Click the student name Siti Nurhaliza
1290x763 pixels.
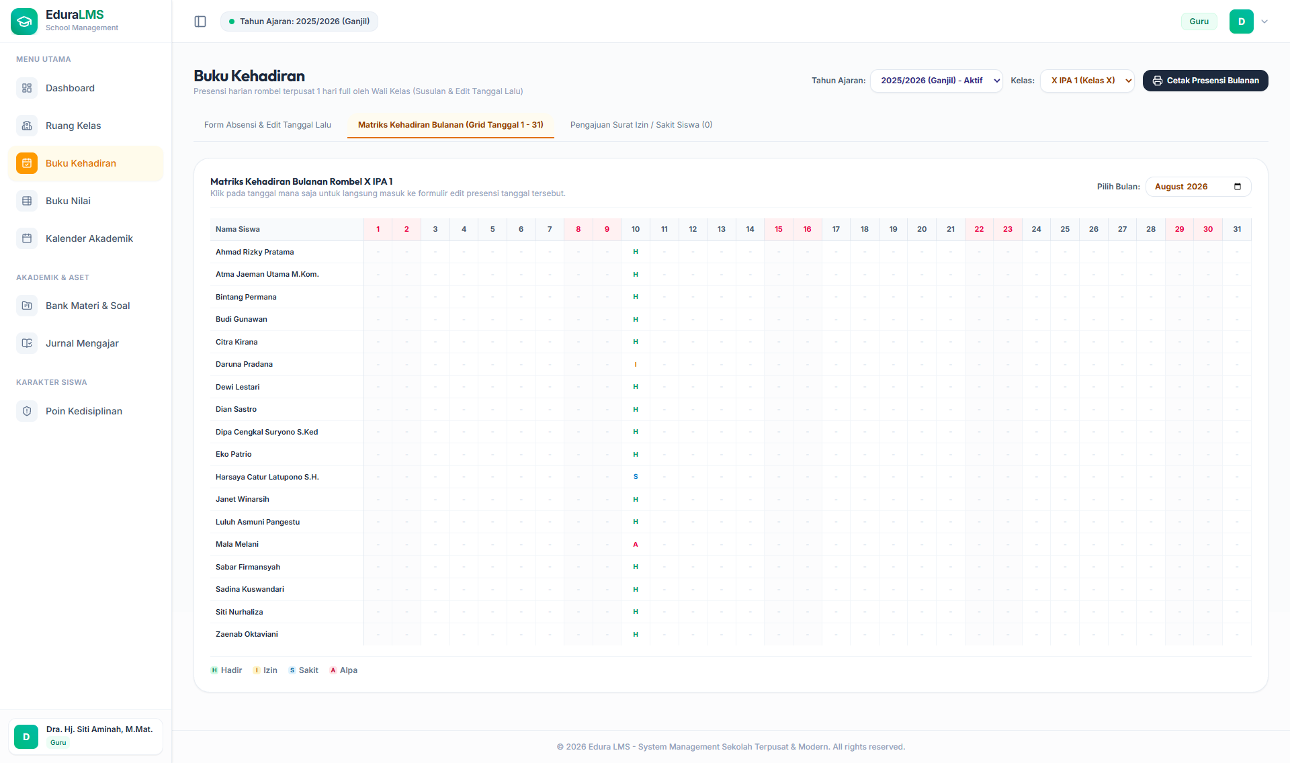point(239,612)
